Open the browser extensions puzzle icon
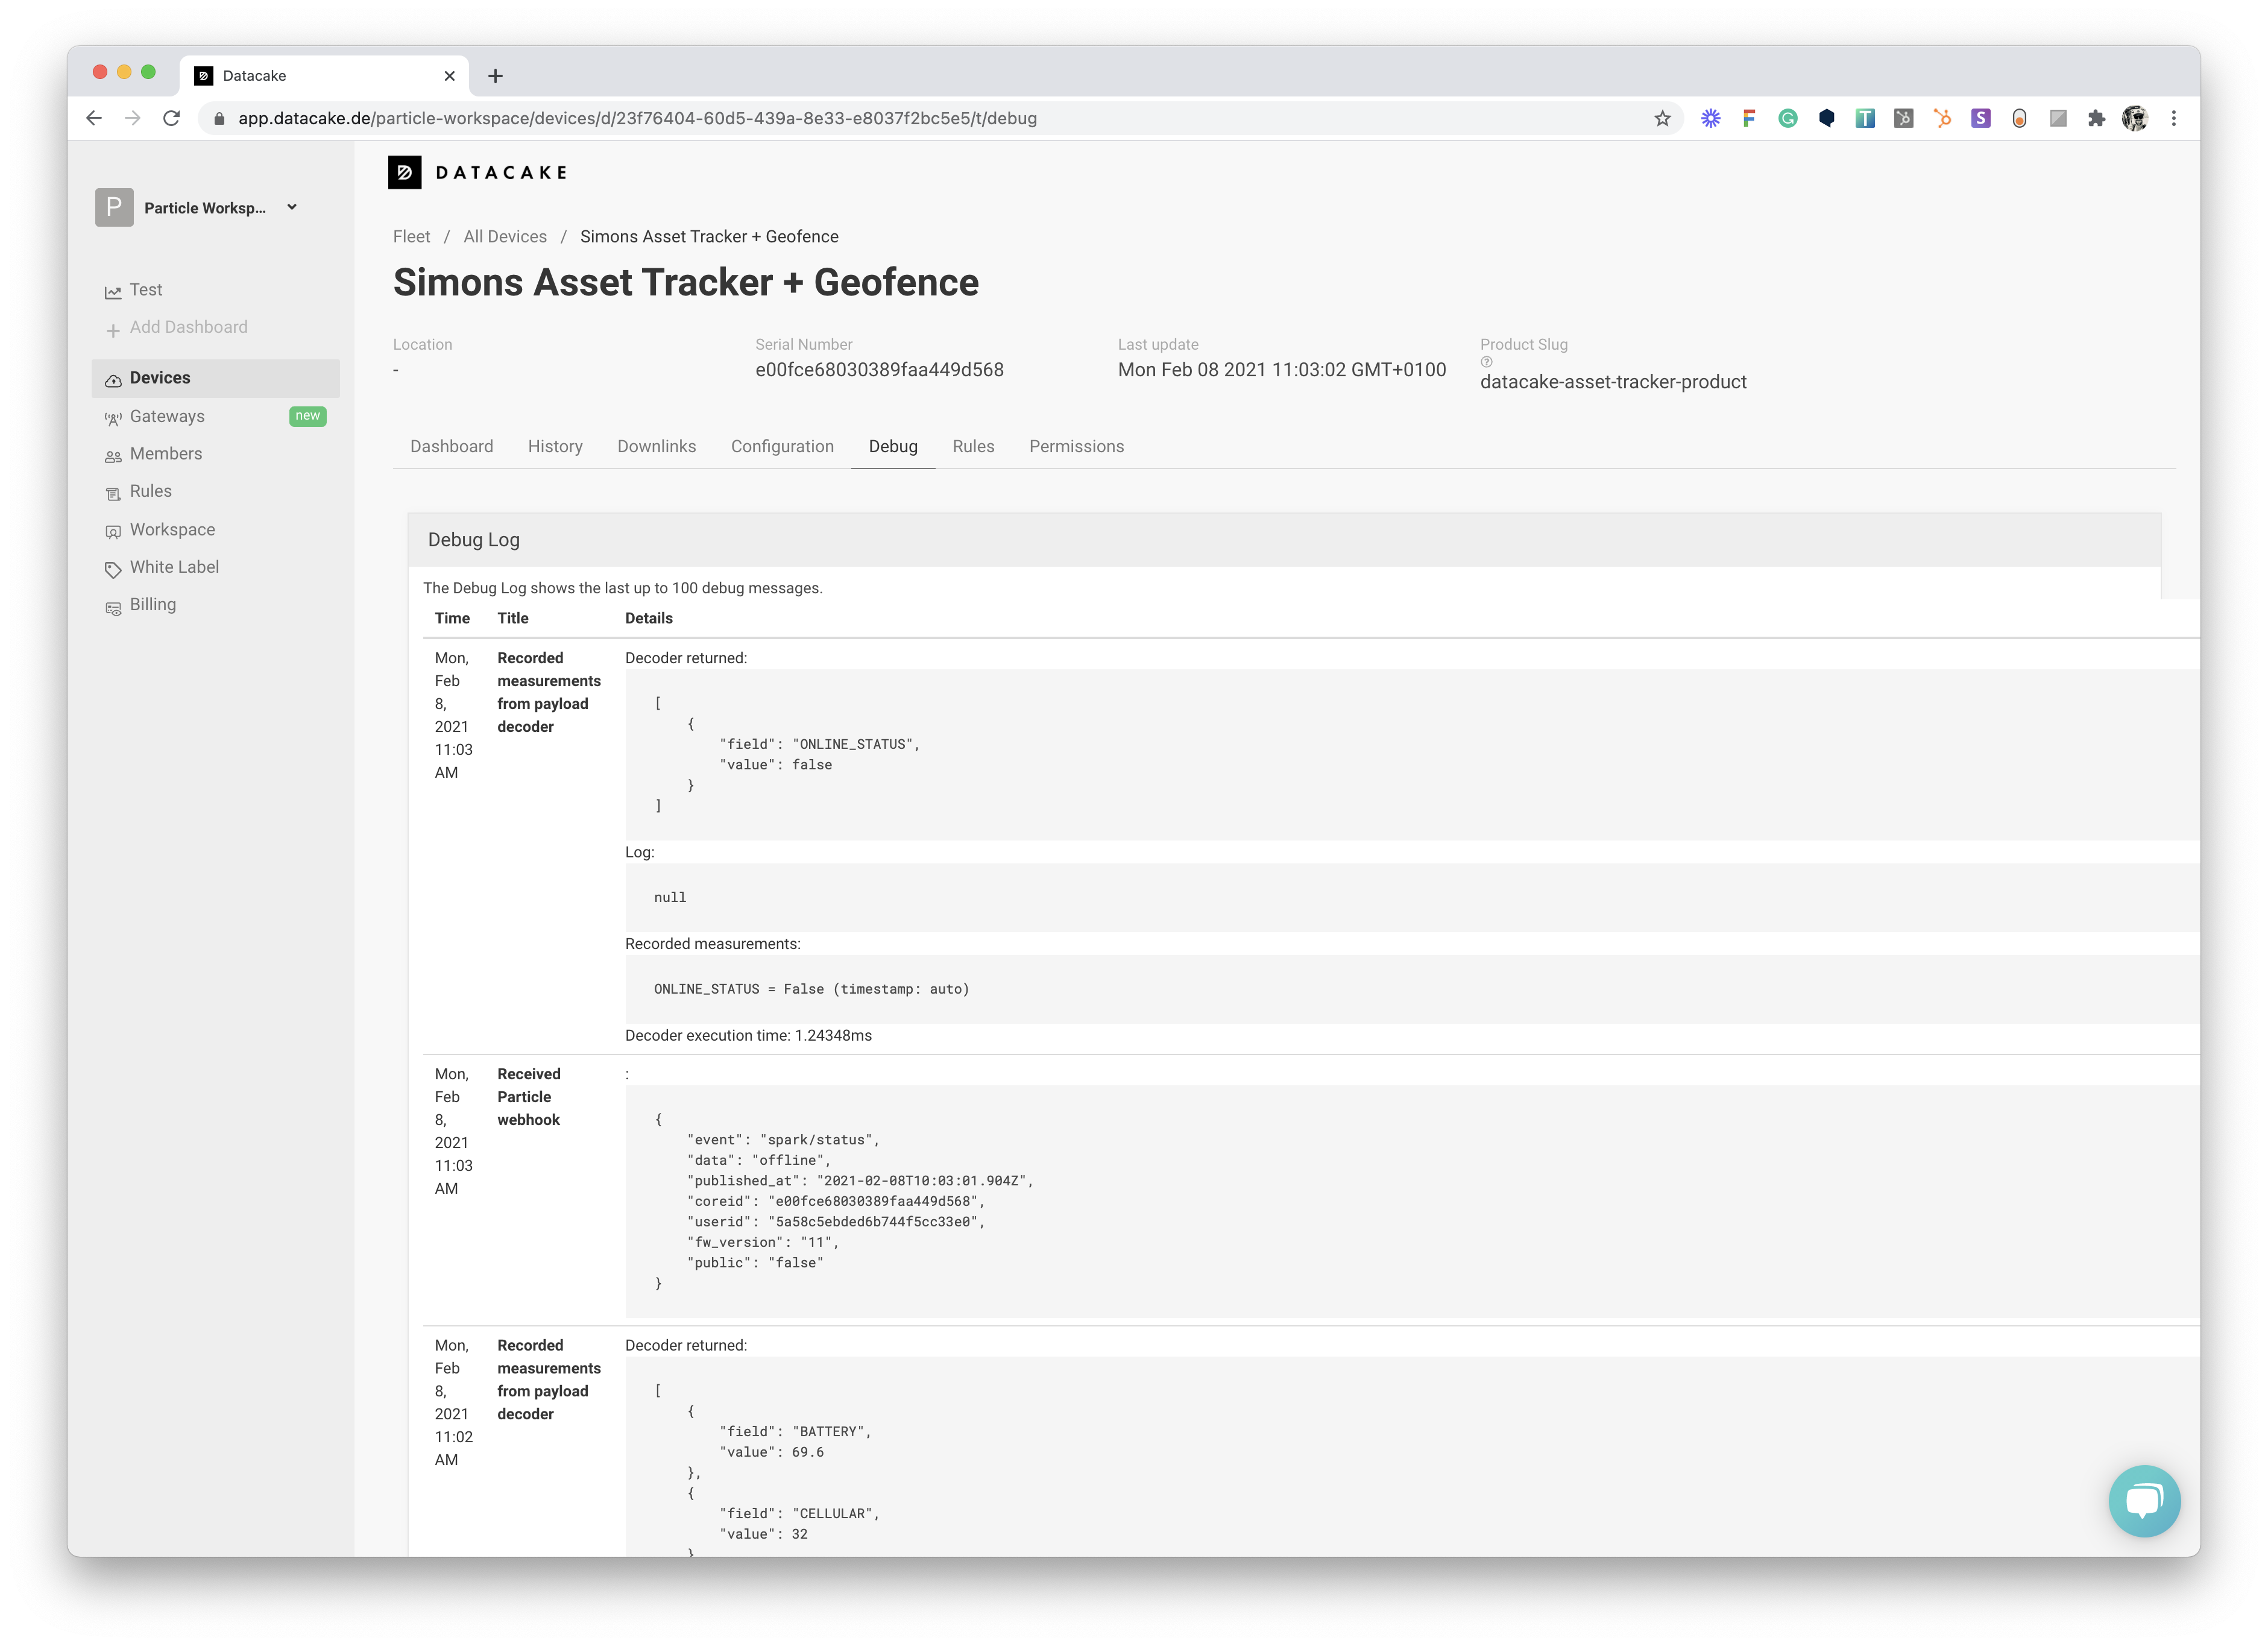Image resolution: width=2268 pixels, height=1646 pixels. (2096, 118)
